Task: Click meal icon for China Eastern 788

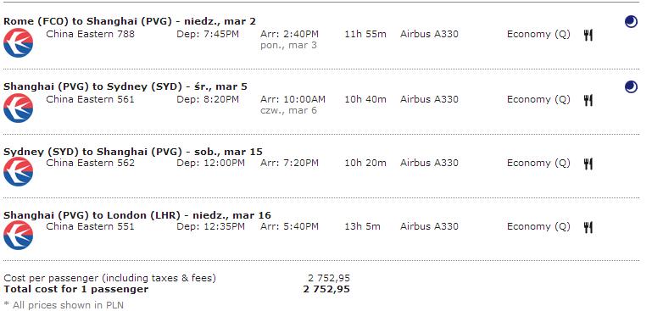Action: tap(588, 35)
